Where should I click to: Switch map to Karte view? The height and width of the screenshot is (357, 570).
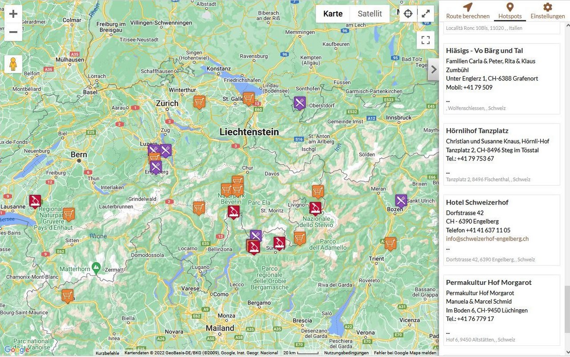tap(333, 14)
